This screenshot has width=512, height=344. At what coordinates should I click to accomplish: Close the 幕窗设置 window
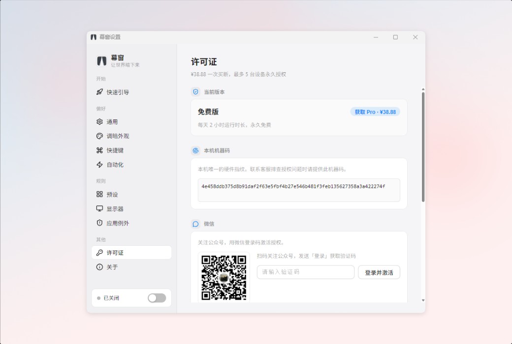tap(416, 37)
